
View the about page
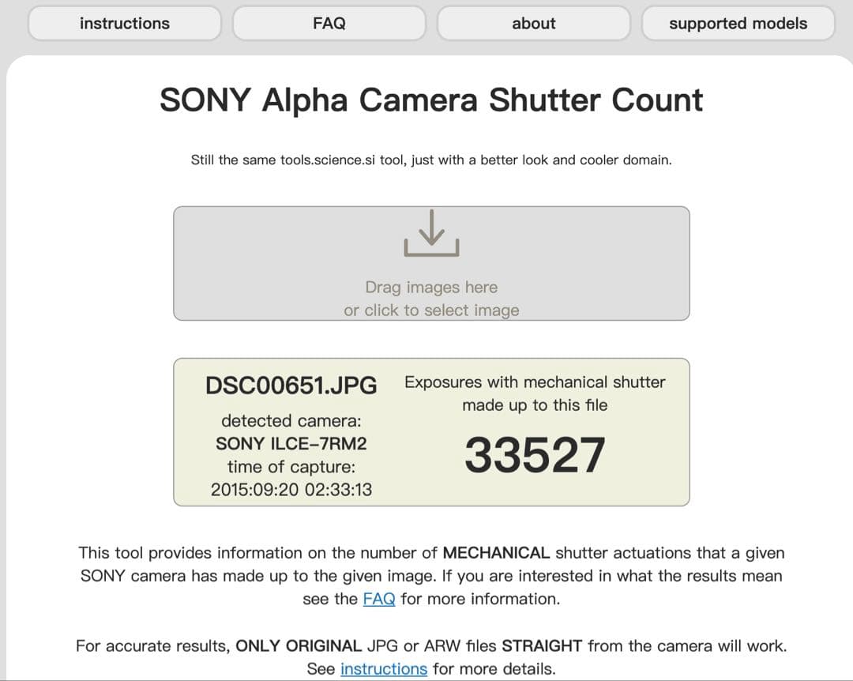(533, 23)
